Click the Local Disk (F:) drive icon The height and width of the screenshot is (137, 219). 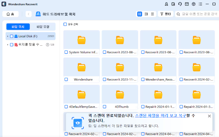[x=16, y=36]
